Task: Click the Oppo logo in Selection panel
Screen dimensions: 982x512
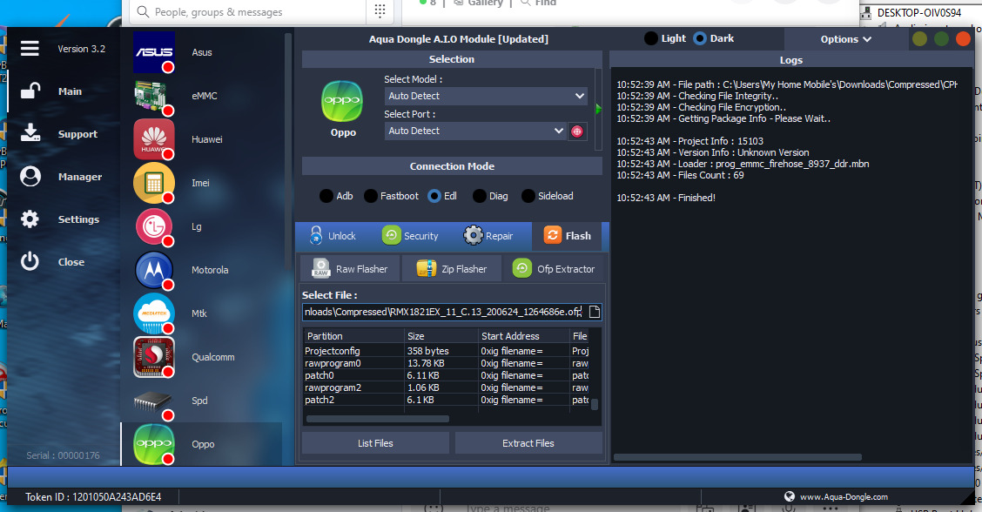Action: (342, 101)
